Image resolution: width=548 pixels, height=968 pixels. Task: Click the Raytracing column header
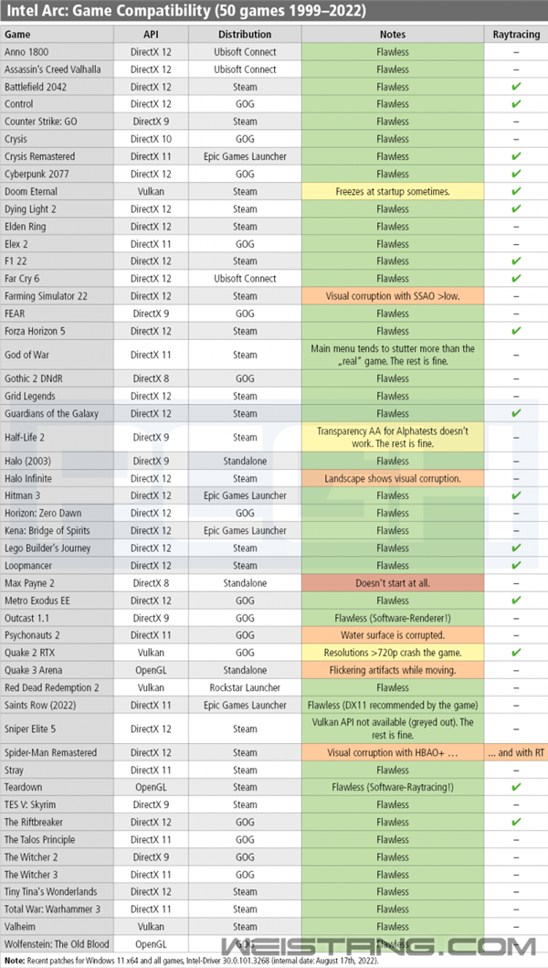pos(516,34)
